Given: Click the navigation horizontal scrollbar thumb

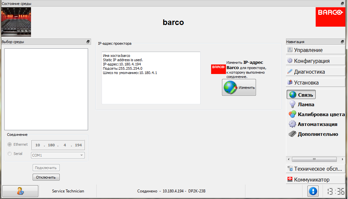Looking at the screenshot, I should coord(314,159).
